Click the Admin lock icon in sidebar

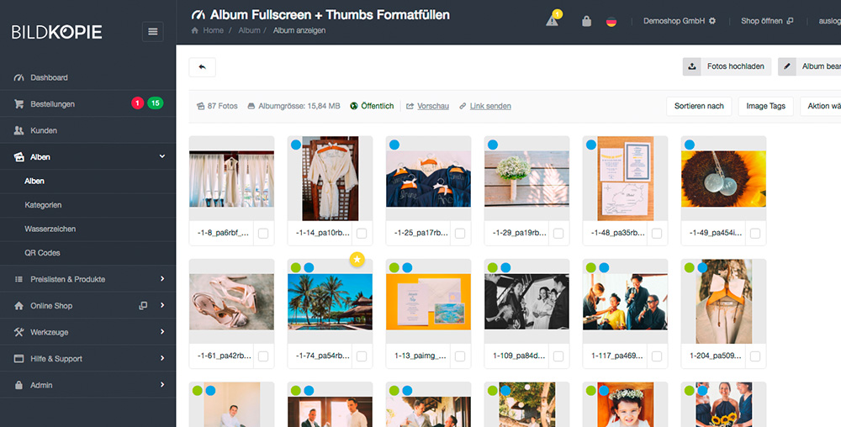pyautogui.click(x=19, y=385)
